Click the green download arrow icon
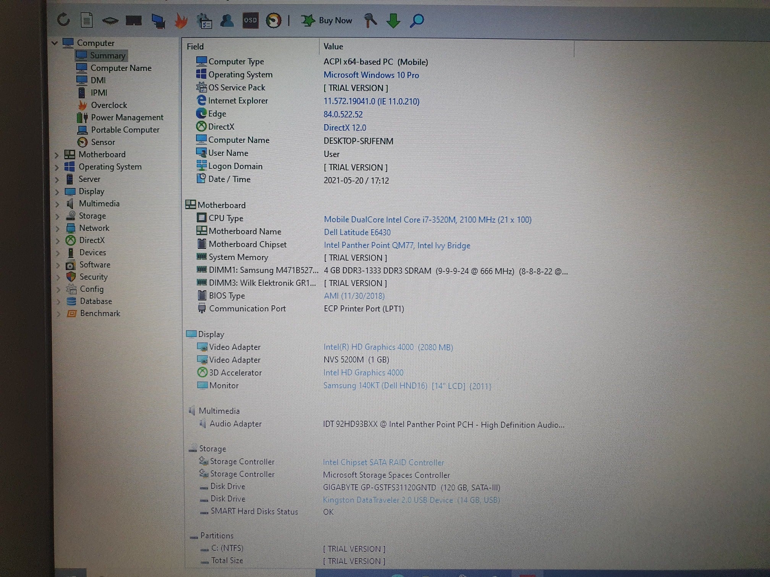 coord(393,21)
